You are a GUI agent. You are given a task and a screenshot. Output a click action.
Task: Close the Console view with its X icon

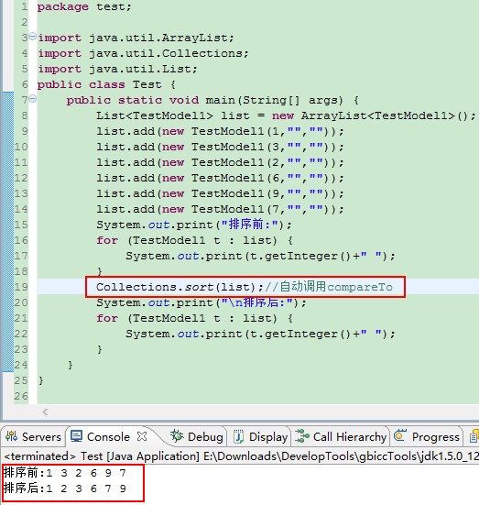pyautogui.click(x=142, y=436)
